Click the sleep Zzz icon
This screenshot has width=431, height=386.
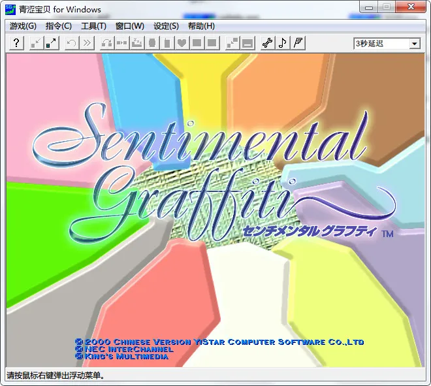tap(137, 43)
